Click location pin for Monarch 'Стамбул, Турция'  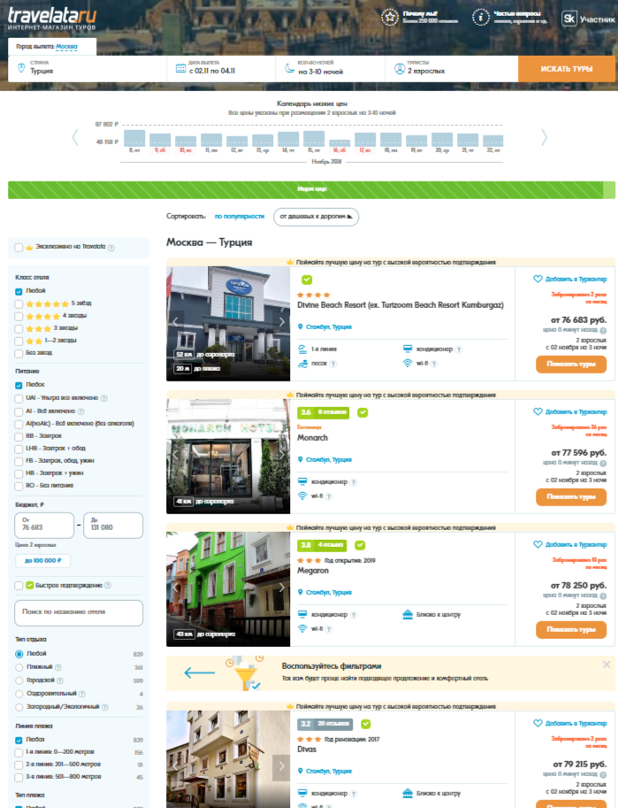[301, 459]
